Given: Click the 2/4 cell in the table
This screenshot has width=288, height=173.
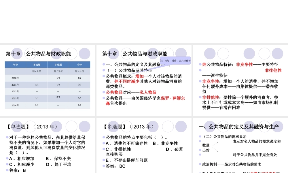Looking at the screenshot, I should [x=58, y=97].
